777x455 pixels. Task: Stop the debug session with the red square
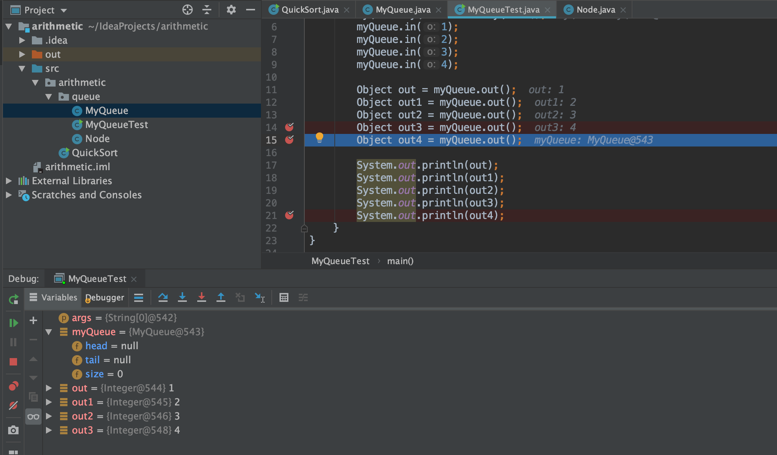coord(13,362)
